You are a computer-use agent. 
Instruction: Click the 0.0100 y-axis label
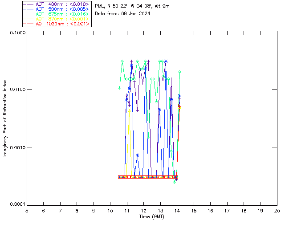pyautogui.click(x=17, y=90)
